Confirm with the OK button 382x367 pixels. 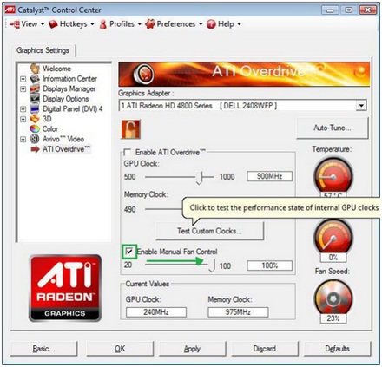(x=120, y=349)
